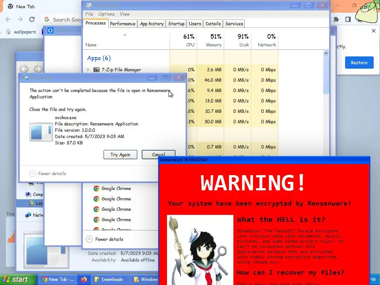Screen dimensions: 380x285
Task: Open the wallpapers bookmark
Action: (21, 32)
